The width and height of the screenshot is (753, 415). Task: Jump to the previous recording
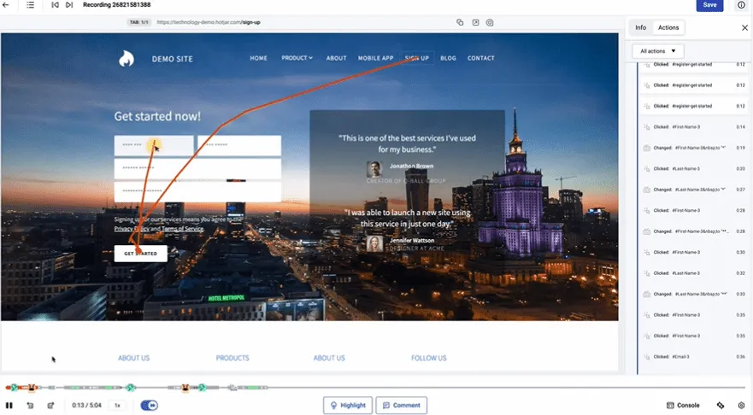(x=56, y=5)
